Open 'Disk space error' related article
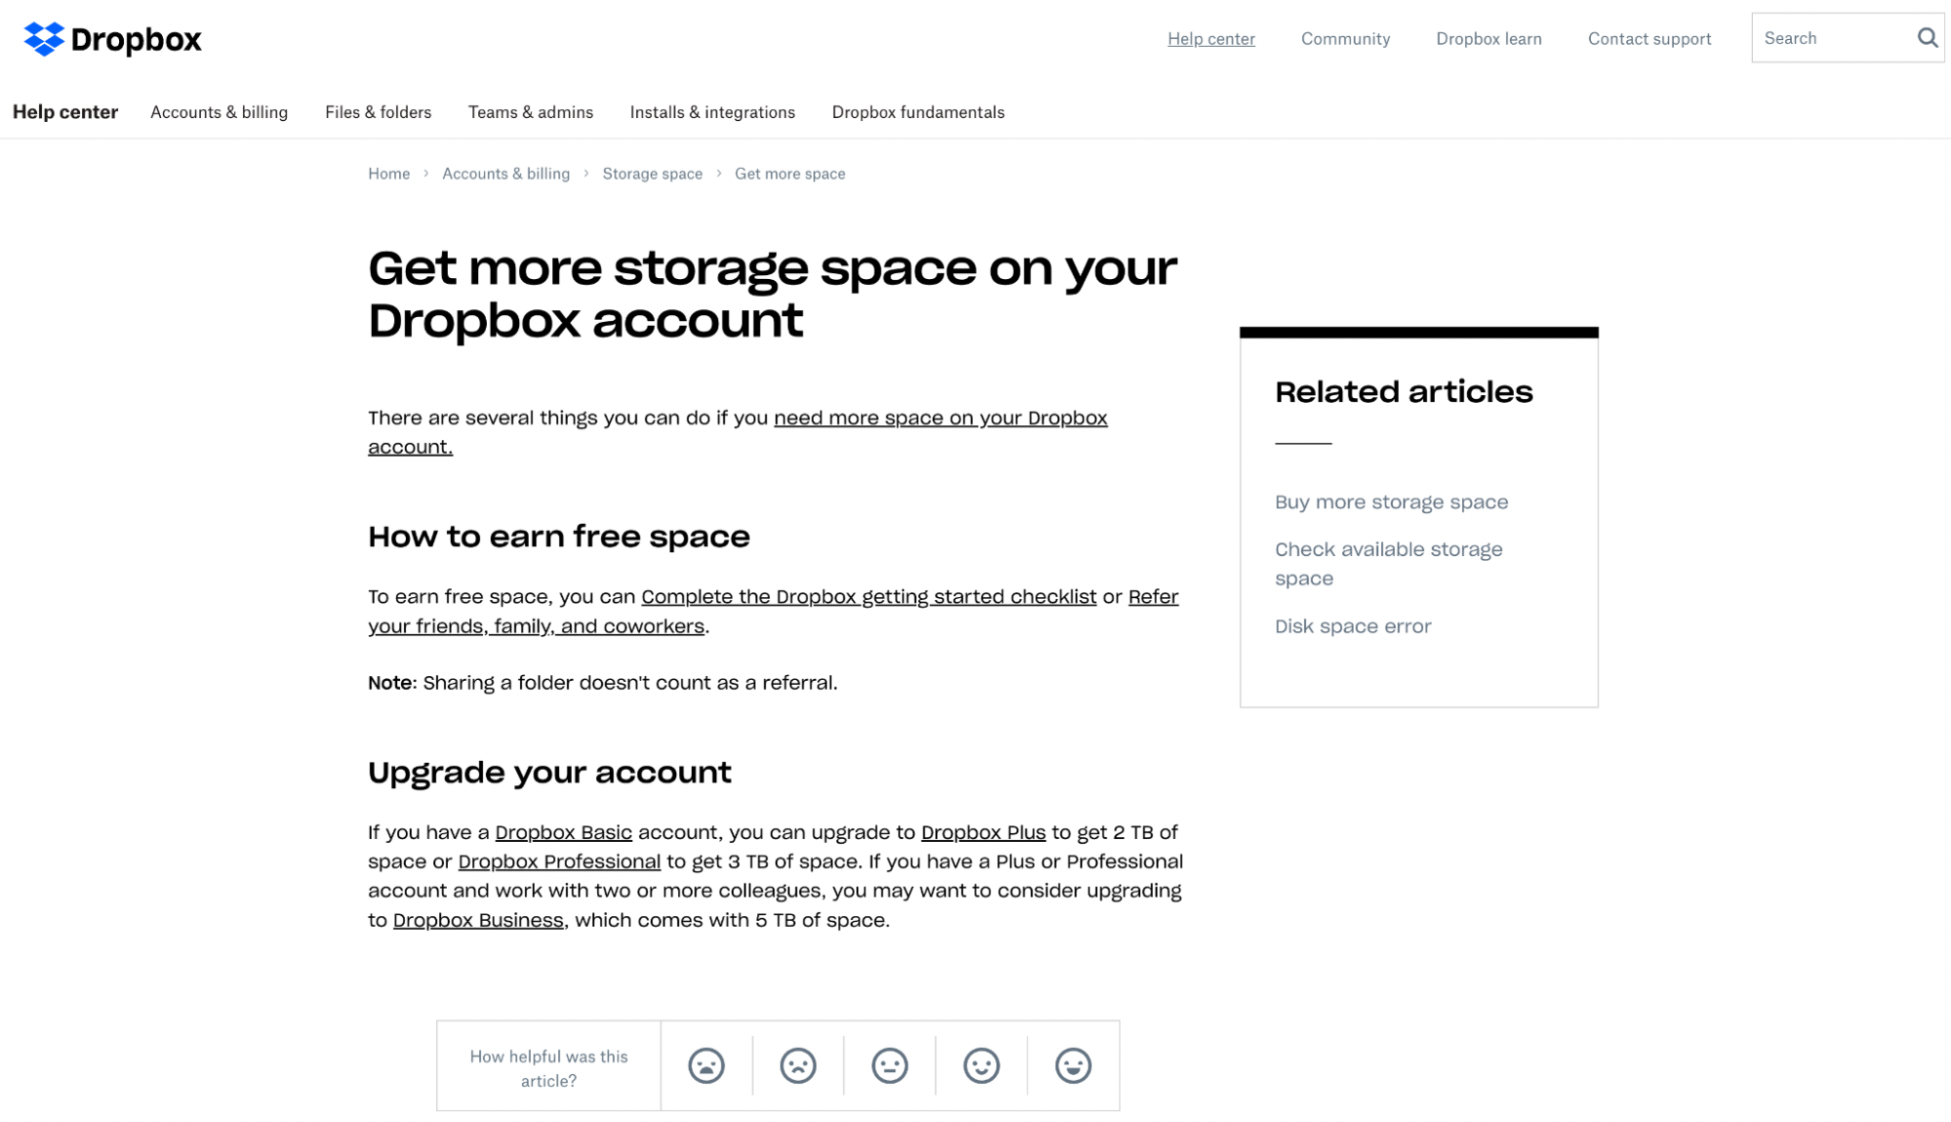Screen dimensions: 1951x1122 click(1353, 626)
